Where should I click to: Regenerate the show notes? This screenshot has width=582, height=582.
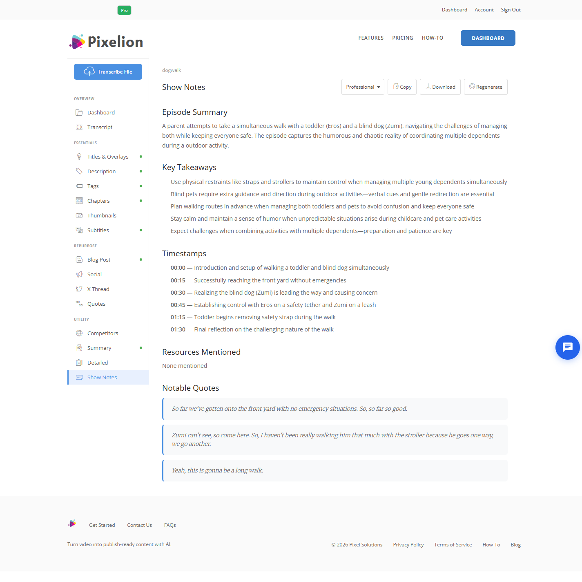486,87
